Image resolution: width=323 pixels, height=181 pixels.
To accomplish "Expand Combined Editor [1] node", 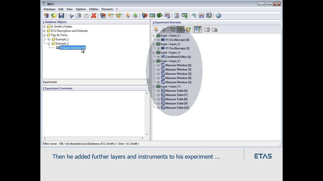I will point(158,57).
